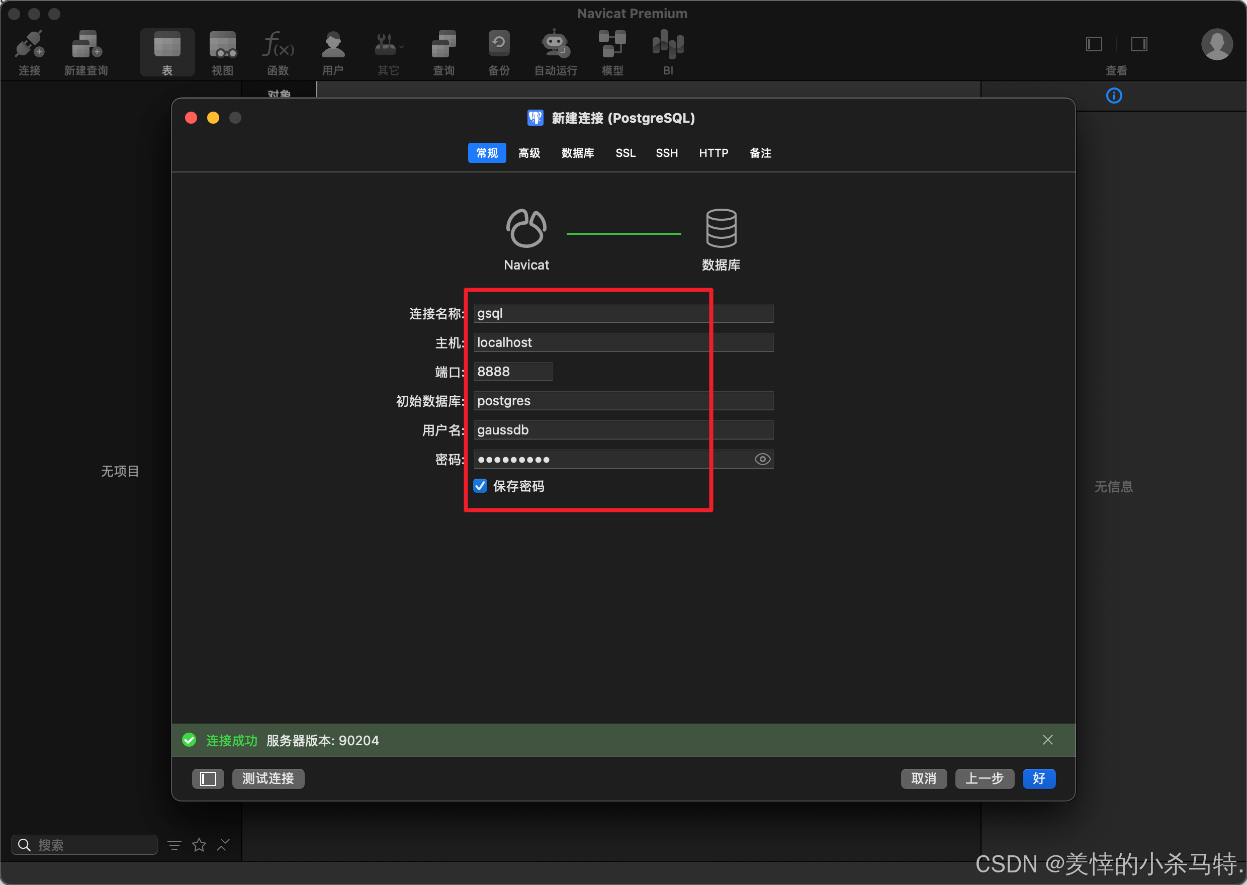This screenshot has height=885, width=1247.
Task: Click the Test Connection button
Action: pyautogui.click(x=268, y=778)
